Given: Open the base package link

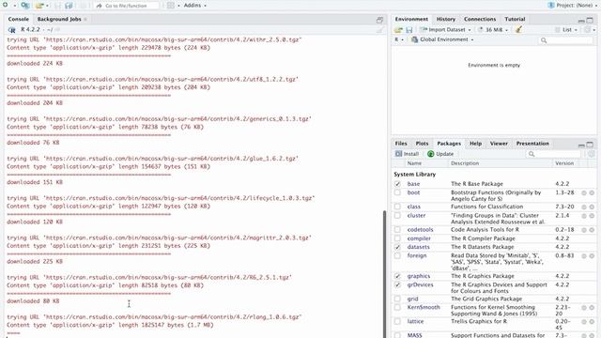Looking at the screenshot, I should click(413, 184).
